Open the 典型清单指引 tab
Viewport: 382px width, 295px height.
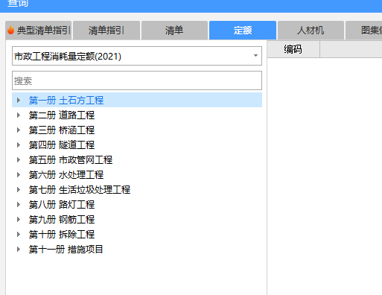click(x=39, y=31)
